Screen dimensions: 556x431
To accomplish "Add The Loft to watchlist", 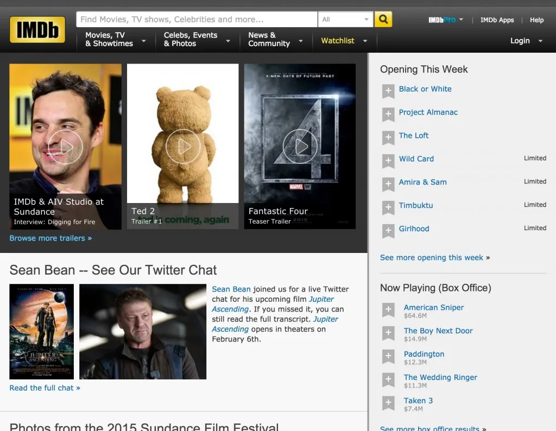I will point(388,137).
